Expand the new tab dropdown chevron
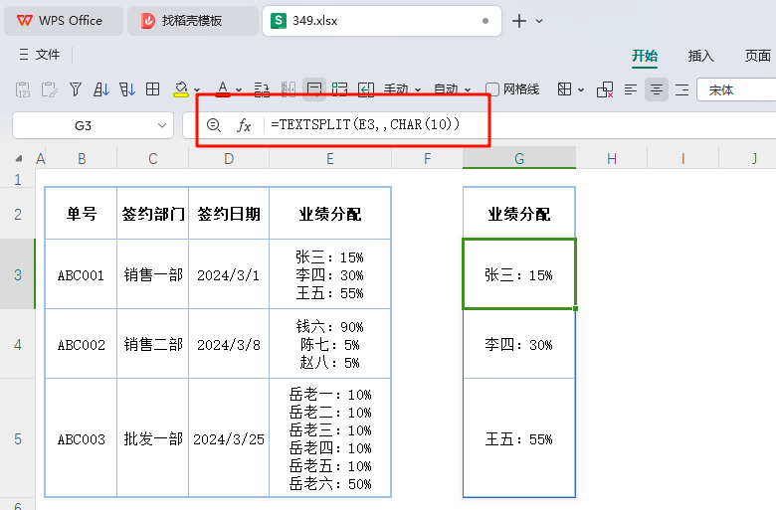The height and width of the screenshot is (510, 776). [539, 21]
